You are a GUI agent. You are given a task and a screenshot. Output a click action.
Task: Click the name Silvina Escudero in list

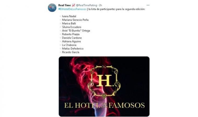tap(72, 27)
